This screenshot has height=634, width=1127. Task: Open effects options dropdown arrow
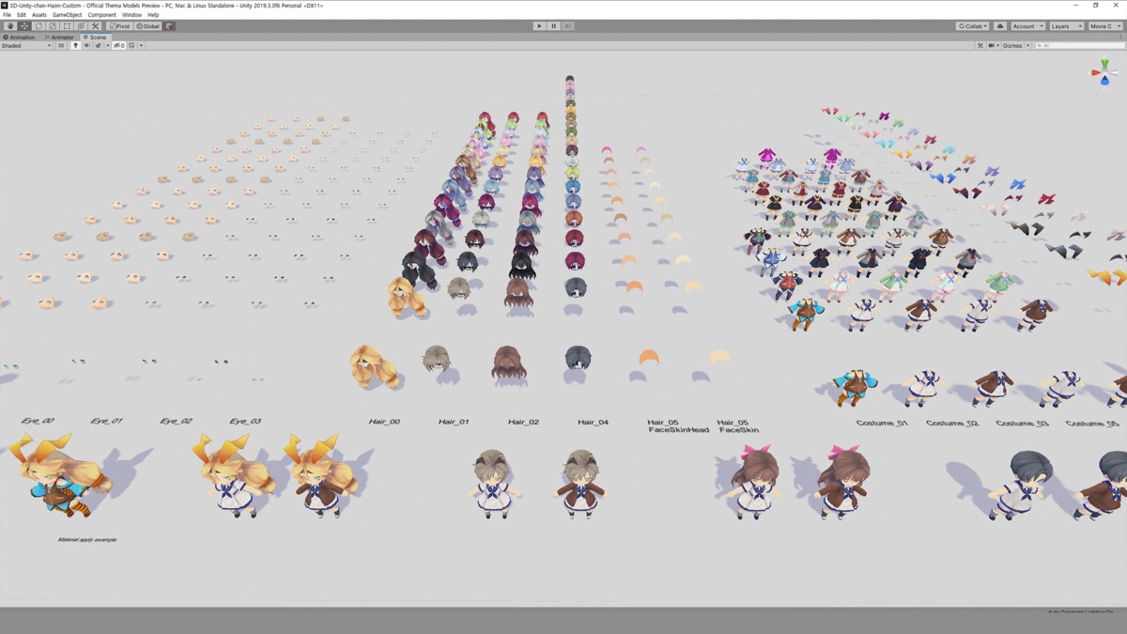108,45
